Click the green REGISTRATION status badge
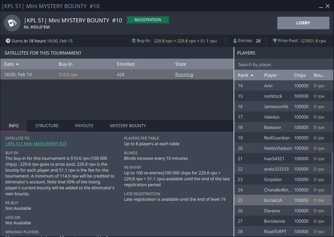334x237 pixels. (x=148, y=20)
